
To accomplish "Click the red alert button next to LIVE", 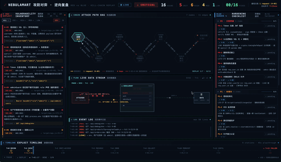I will coord(146,5).
